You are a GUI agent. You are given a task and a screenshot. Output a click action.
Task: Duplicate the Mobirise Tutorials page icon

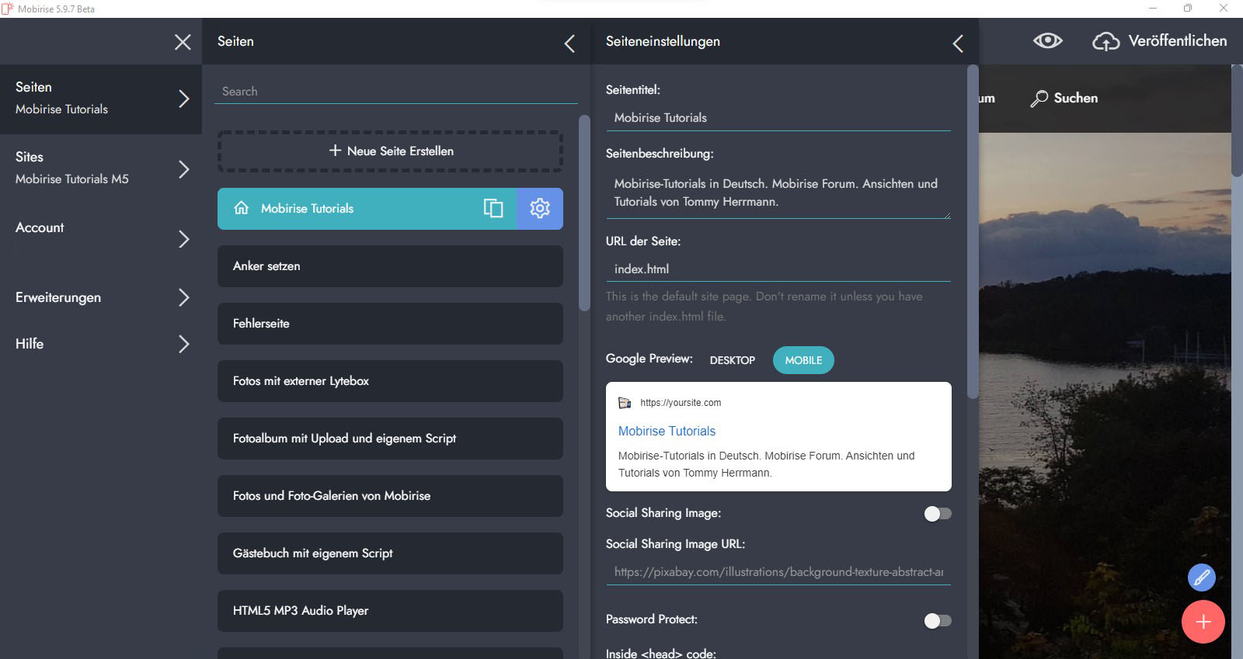[x=493, y=209]
